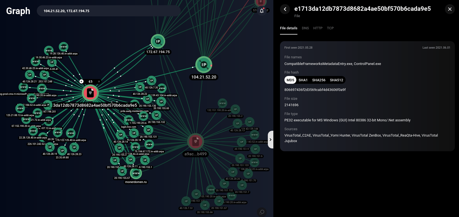Screen dimensions: 459x217
Task: Select the 40.126.28.14 IP node
Action: pyautogui.click(x=121, y=135)
